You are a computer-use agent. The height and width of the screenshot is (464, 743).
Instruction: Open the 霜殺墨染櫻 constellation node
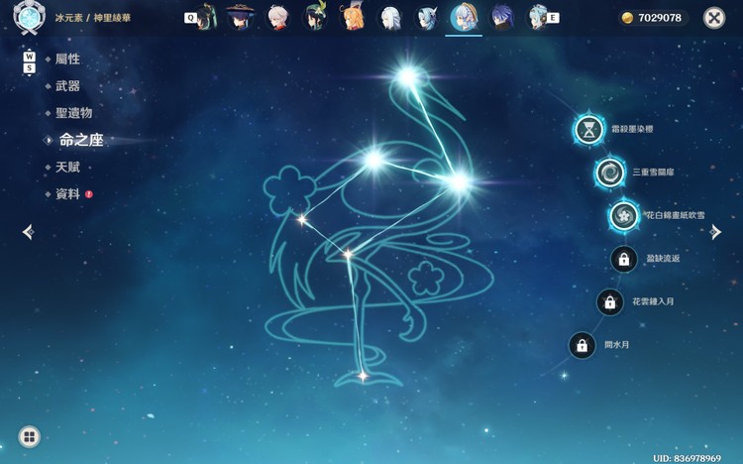(x=588, y=129)
